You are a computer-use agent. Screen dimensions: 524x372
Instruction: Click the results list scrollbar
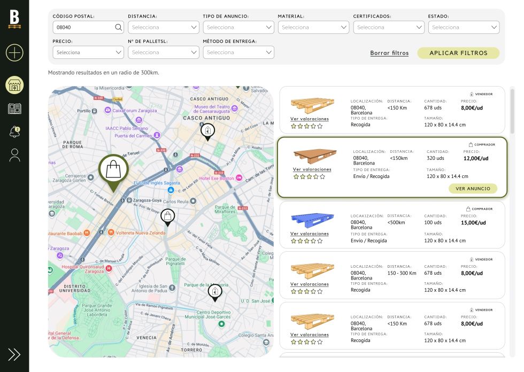512,112
